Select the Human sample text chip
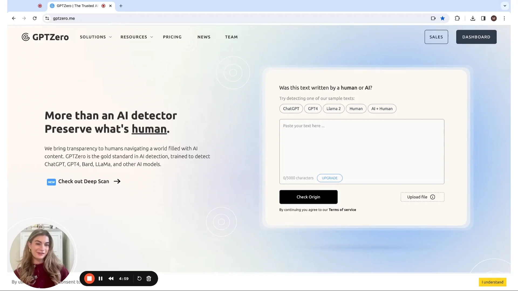Viewport: 518px width, 291px height. click(x=356, y=109)
